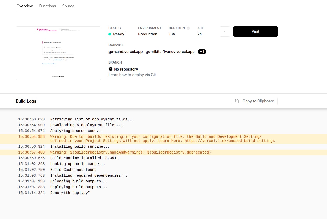This screenshot has height=222, width=327.
Task: Click the Production environment value
Action: [148, 34]
